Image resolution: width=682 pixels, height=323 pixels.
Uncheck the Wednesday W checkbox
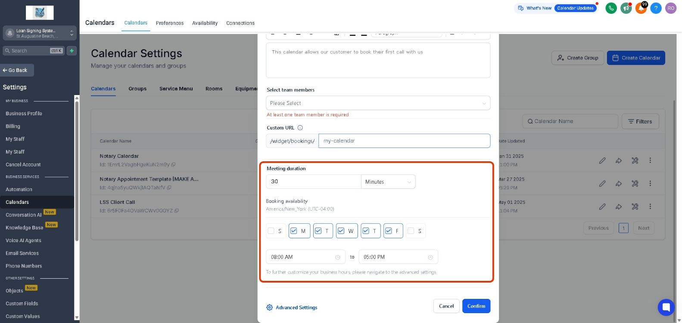[x=341, y=231]
